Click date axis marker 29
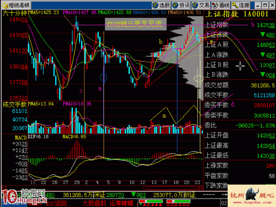The image size is (276, 207). pos(77,182)
